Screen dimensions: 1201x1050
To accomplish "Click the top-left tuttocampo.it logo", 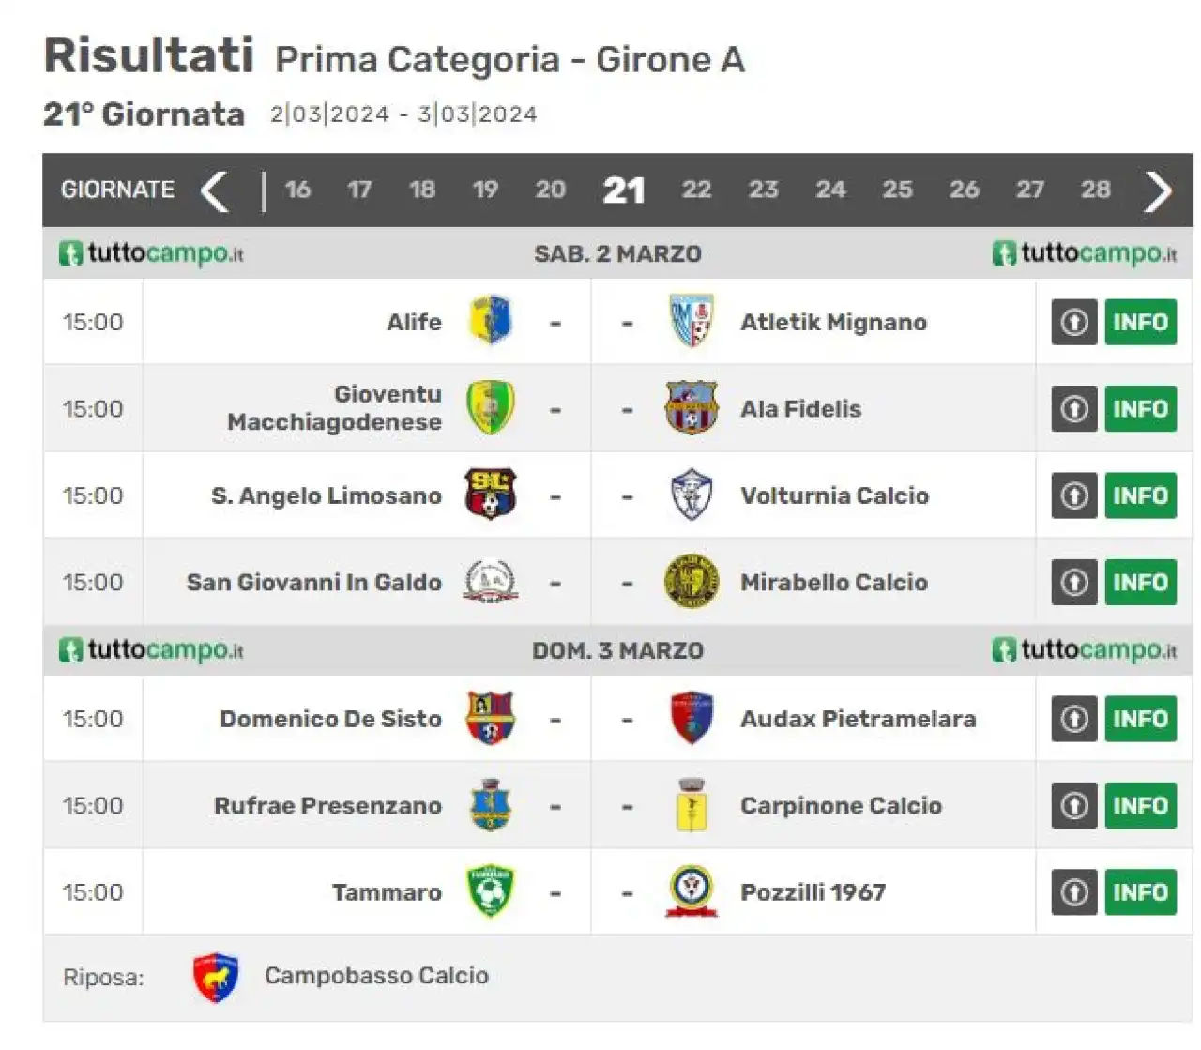I will tap(151, 253).
